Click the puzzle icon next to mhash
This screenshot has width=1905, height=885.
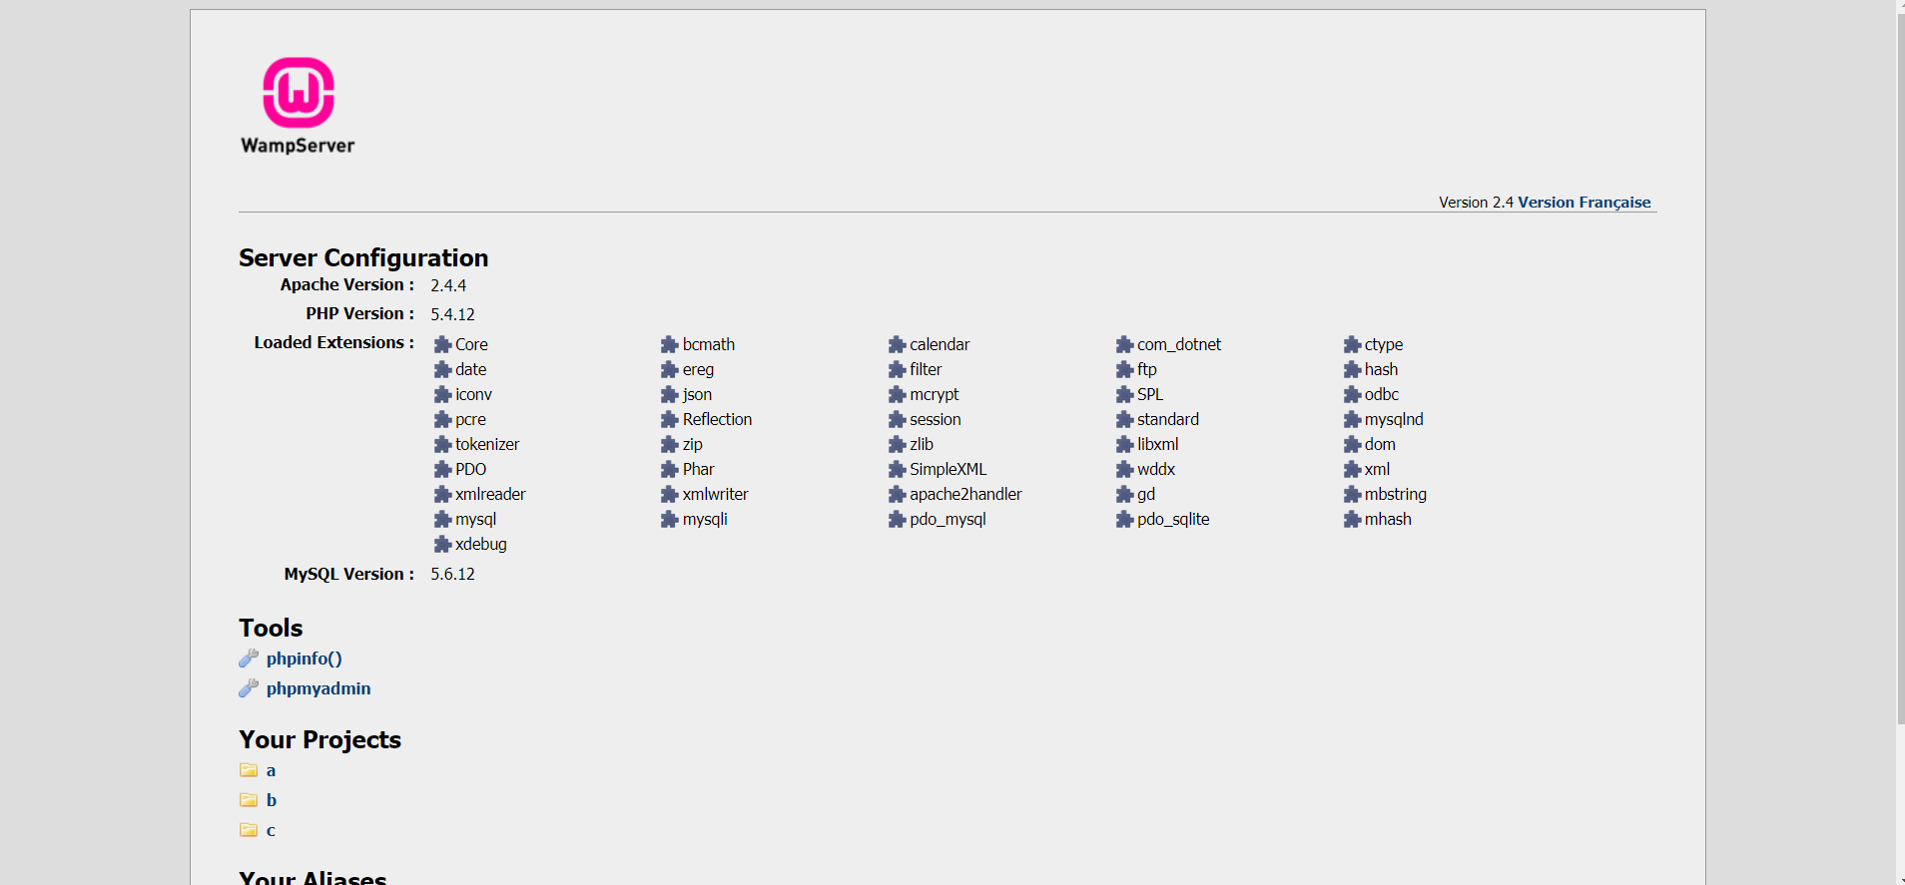(1352, 520)
